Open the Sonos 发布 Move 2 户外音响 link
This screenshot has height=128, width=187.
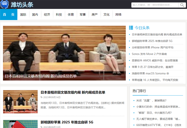tap(149, 54)
